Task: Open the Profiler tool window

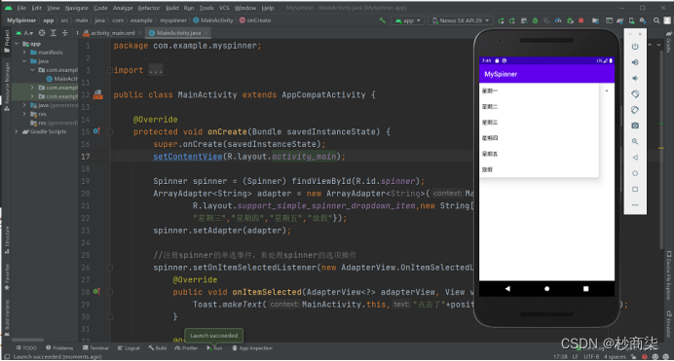Action: point(186,348)
